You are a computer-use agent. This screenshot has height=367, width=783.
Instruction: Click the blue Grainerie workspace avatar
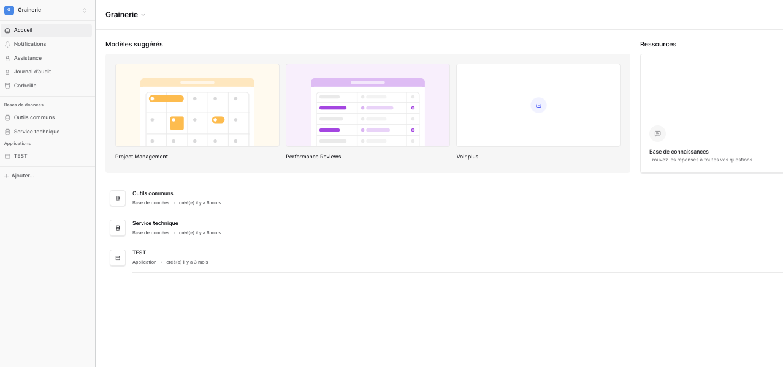coord(9,10)
